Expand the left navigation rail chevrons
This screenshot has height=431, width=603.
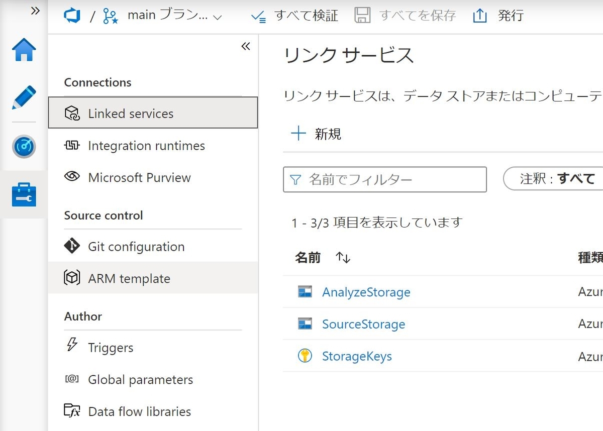35,11
